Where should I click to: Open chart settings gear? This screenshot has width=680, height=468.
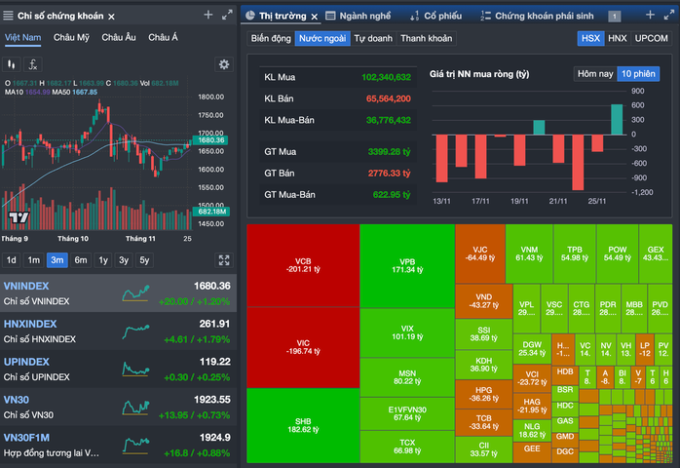coord(224,64)
